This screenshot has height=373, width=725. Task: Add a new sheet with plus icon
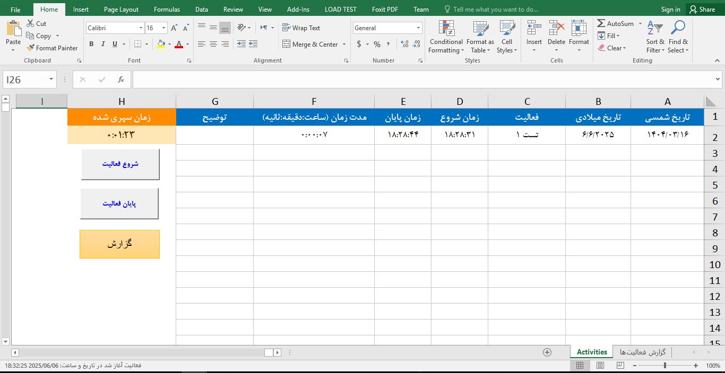547,352
